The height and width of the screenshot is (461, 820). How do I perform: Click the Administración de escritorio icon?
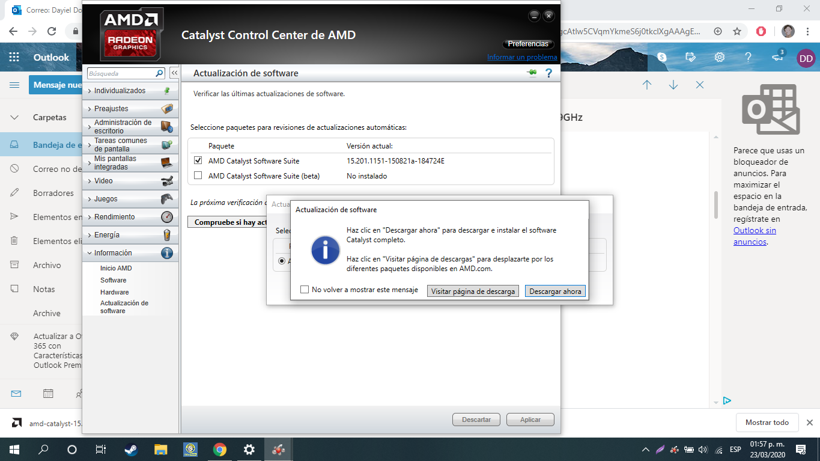point(167,127)
